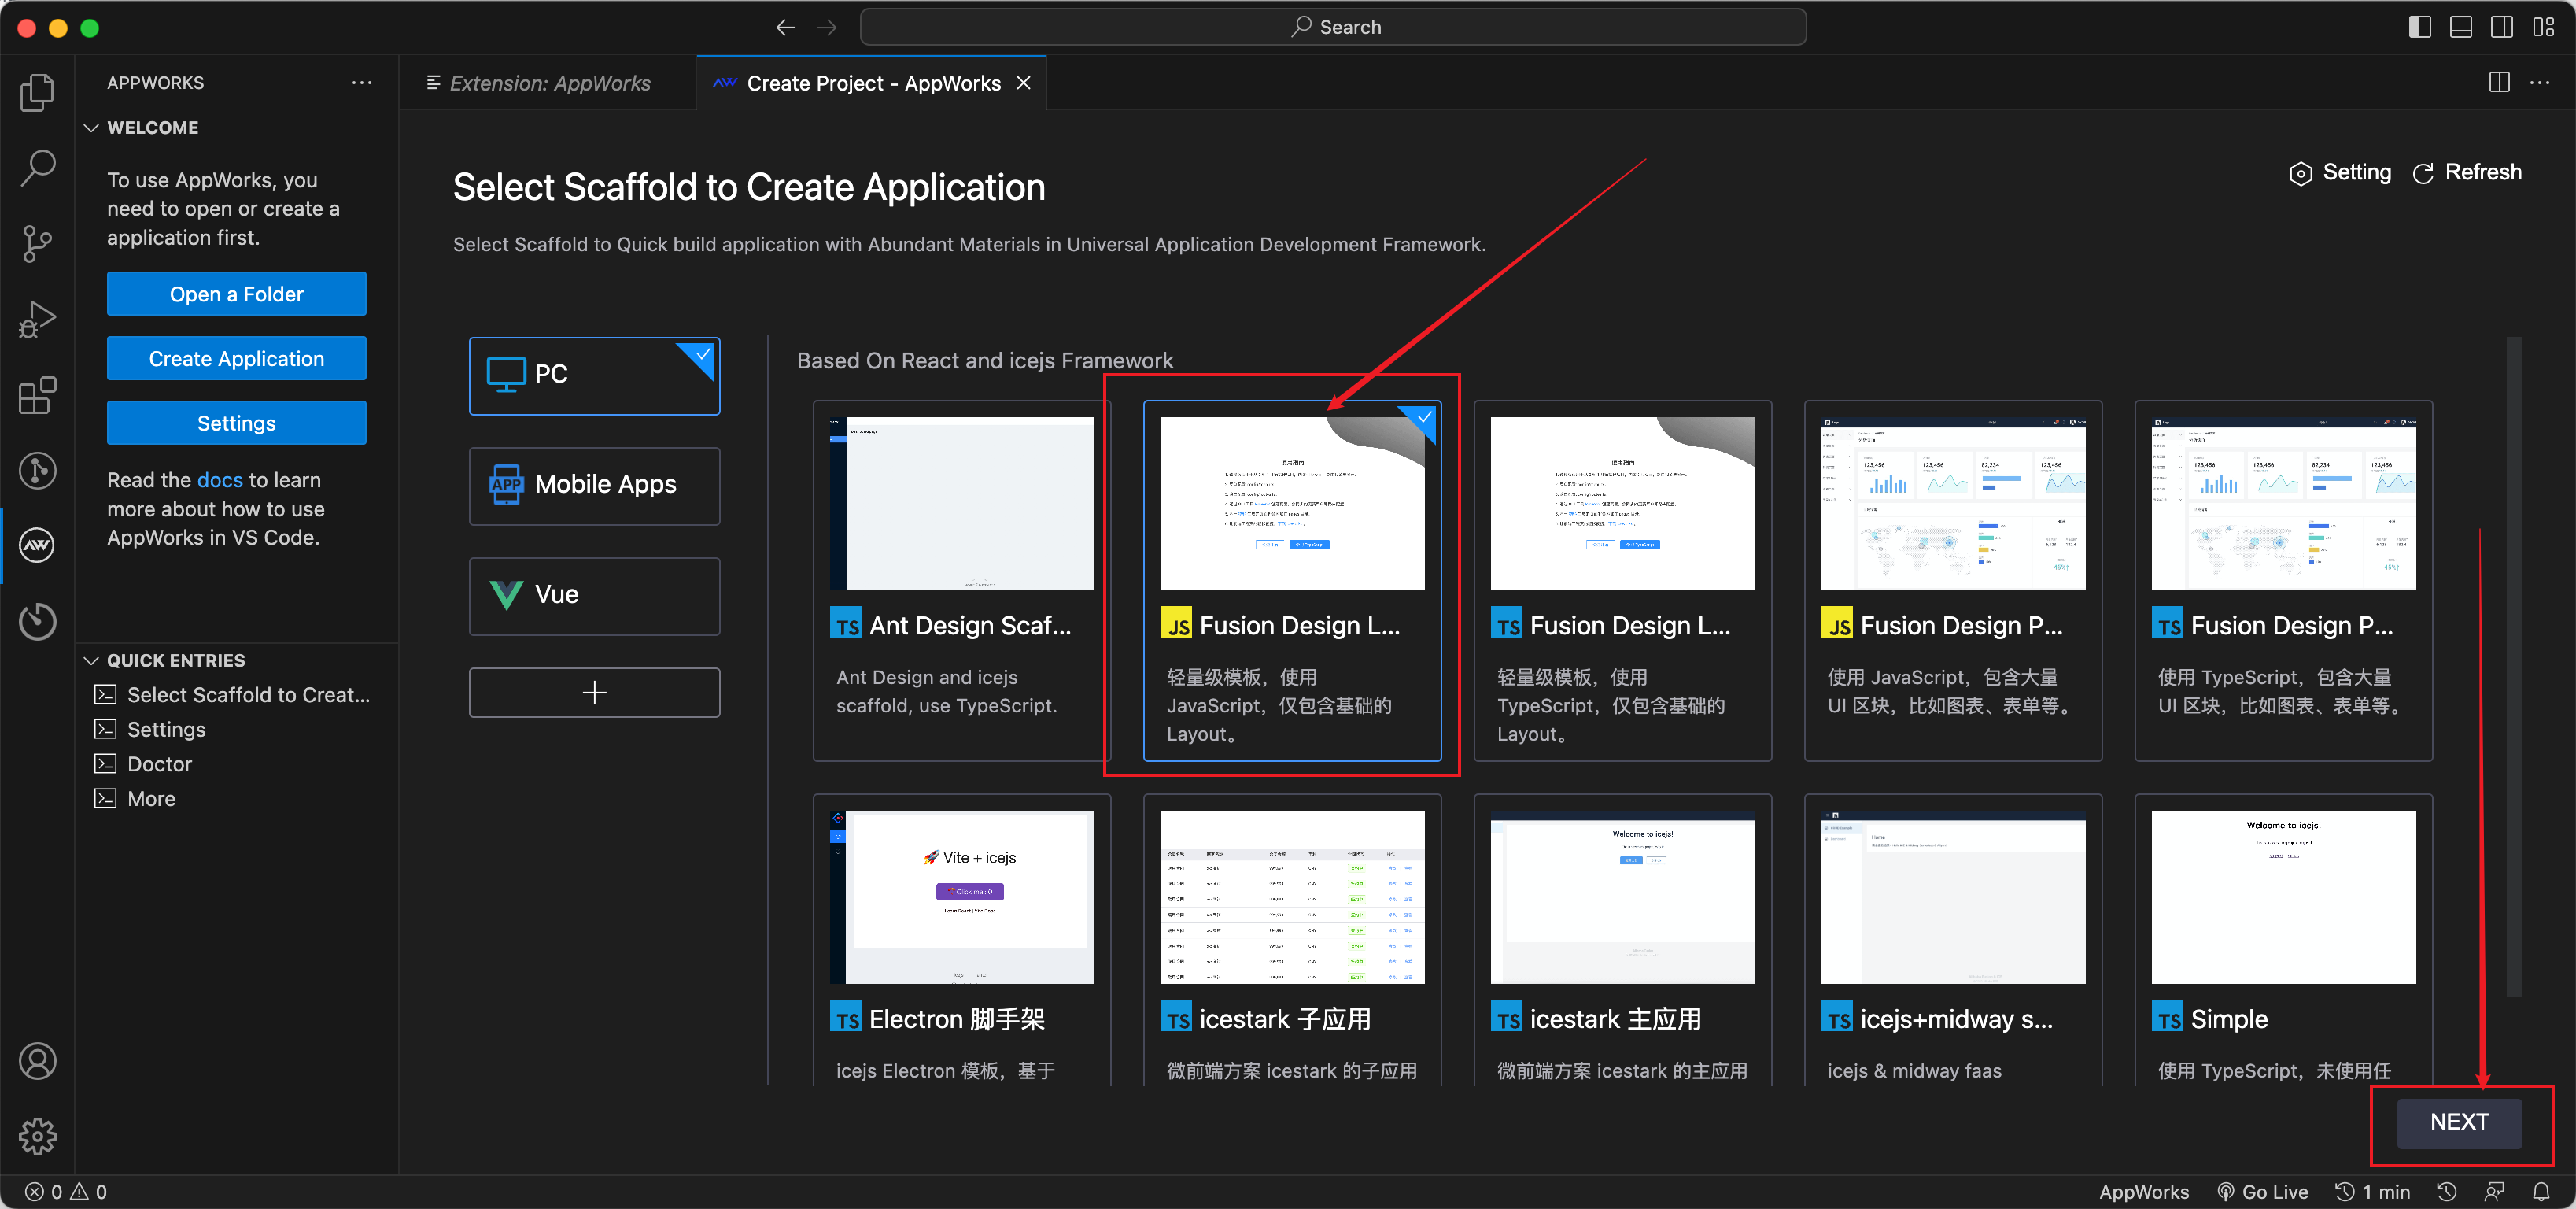Open Run and Debug view icon
The width and height of the screenshot is (2576, 1209).
tap(37, 319)
